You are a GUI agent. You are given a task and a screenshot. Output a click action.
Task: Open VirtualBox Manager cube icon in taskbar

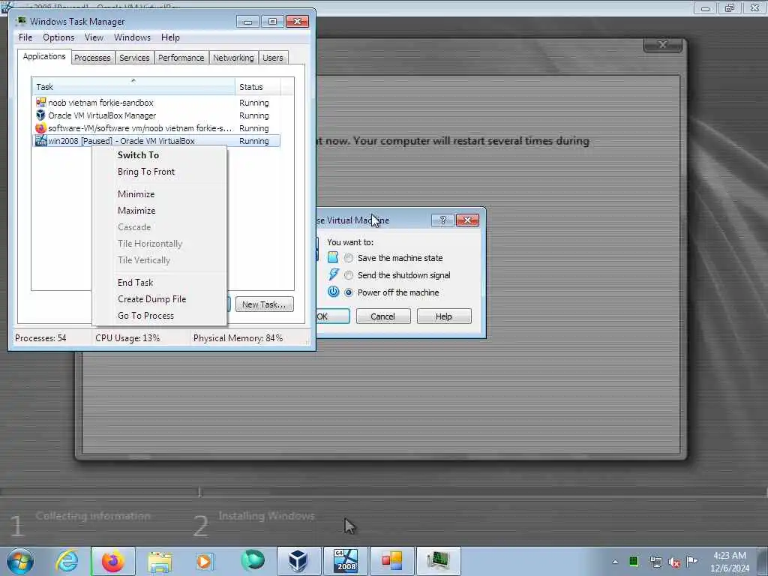pos(298,561)
